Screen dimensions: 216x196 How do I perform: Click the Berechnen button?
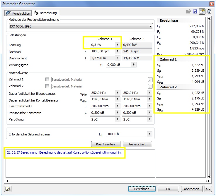tap(142, 189)
